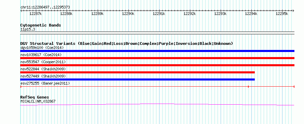Click the Cytogenetic Bands track heading
Screen dimensions: 304x124
(x=41, y=25)
